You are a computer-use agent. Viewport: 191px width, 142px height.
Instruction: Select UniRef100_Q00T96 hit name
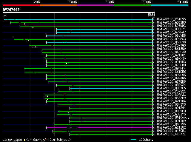point(171,124)
